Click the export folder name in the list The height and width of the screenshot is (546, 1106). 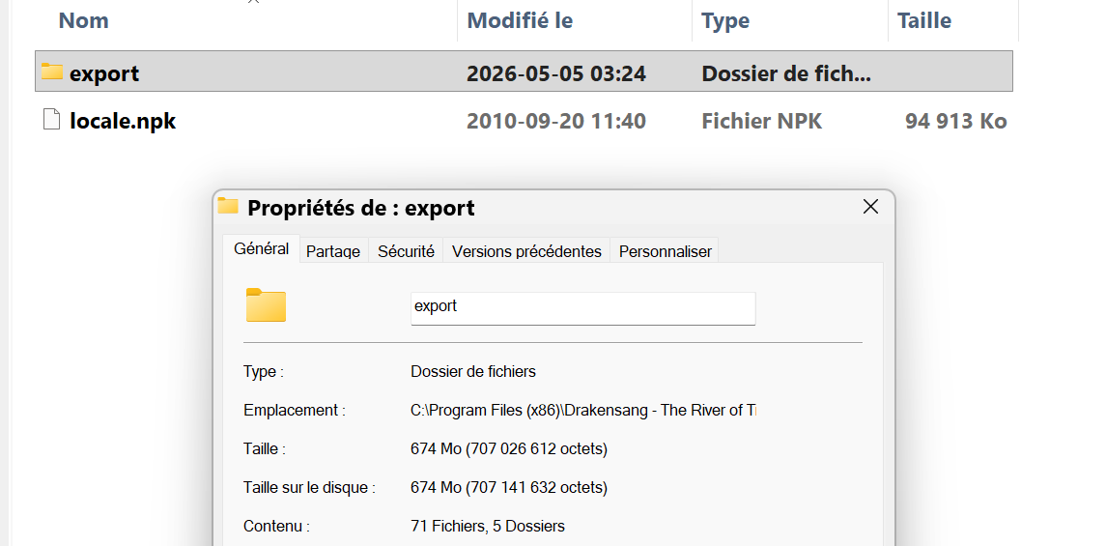104,73
